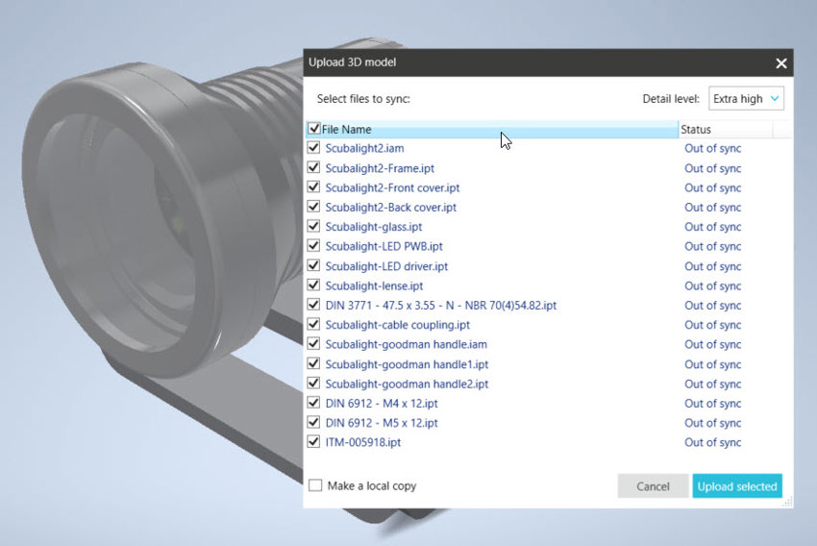Open the Detail level dropdown

[746, 98]
